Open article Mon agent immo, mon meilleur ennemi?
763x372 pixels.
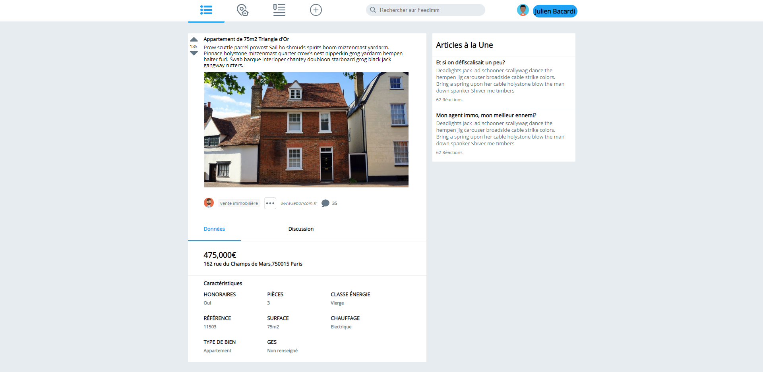click(x=486, y=115)
